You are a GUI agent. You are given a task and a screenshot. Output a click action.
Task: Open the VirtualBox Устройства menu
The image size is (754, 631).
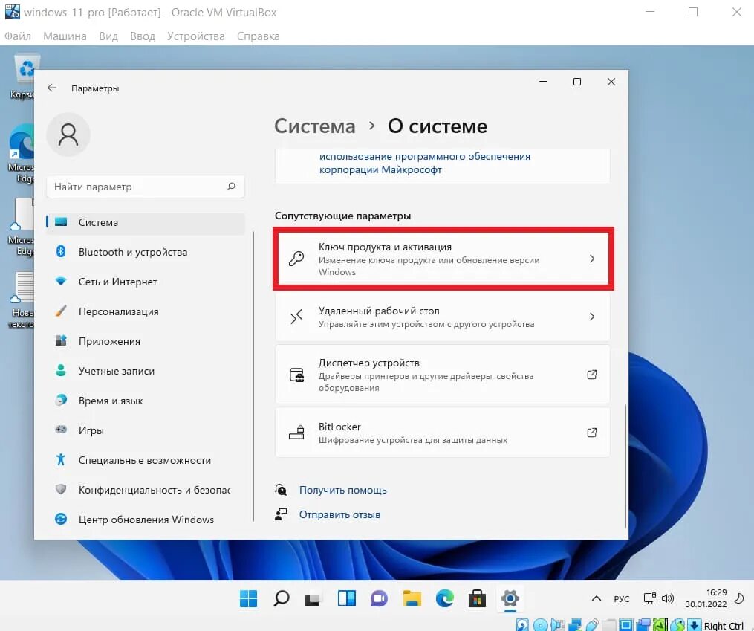pos(195,36)
